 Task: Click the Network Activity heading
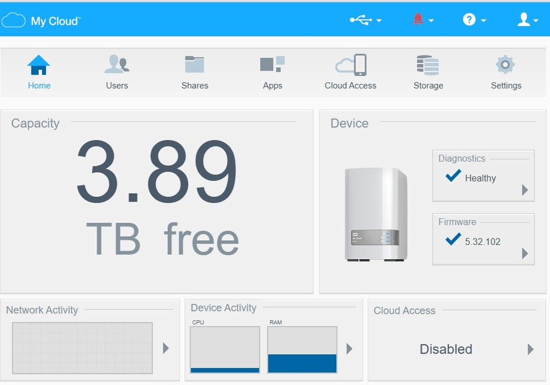click(42, 310)
